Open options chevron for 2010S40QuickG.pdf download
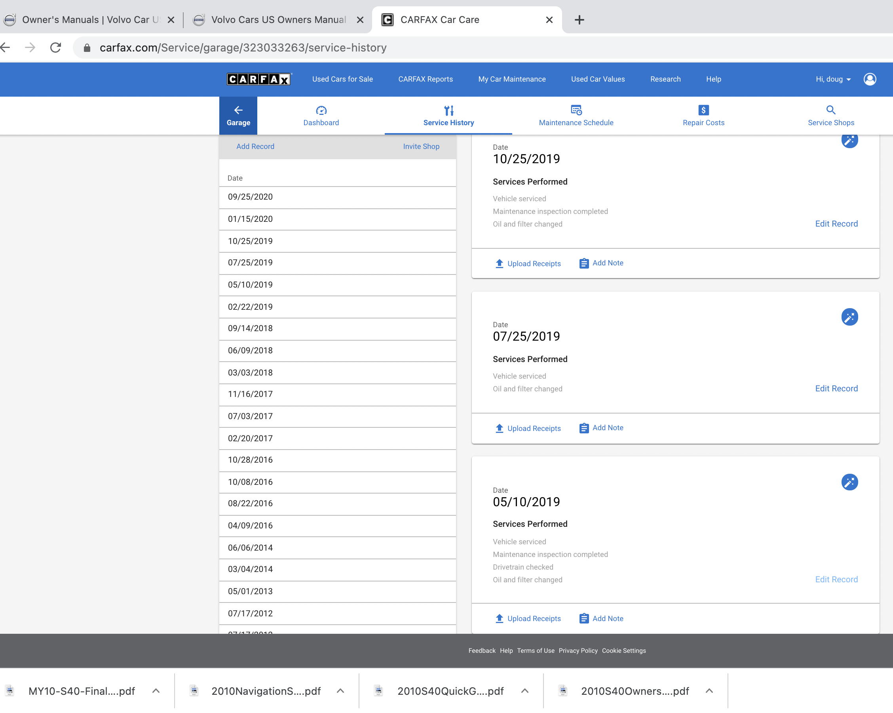893x713 pixels. point(525,690)
